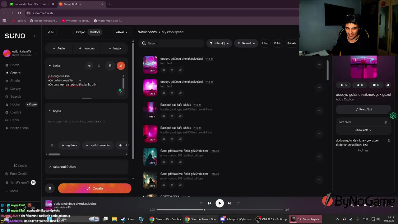Add the soulful harmonies style tag
This screenshot has height=224, width=398.
point(98,145)
